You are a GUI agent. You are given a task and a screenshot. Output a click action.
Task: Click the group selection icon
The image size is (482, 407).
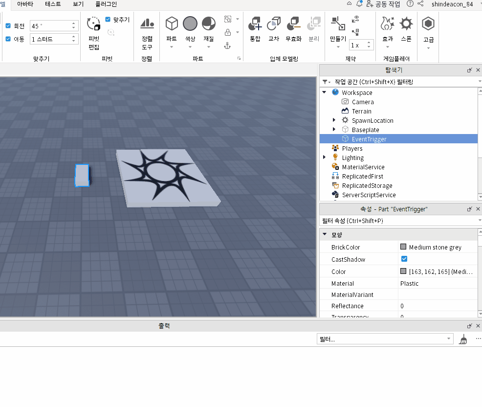228,19
